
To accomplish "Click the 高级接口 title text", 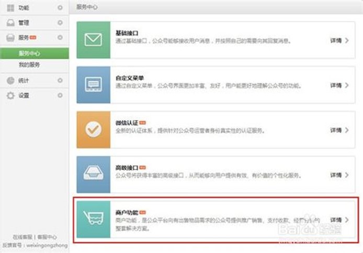I will (x=127, y=168).
